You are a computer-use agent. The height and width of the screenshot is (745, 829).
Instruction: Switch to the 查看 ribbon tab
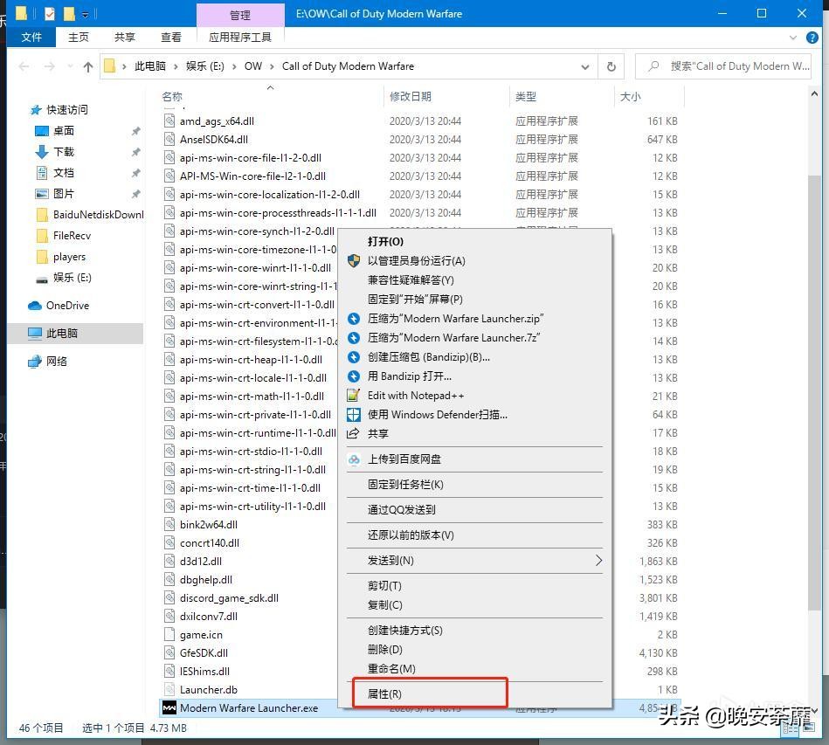[171, 38]
